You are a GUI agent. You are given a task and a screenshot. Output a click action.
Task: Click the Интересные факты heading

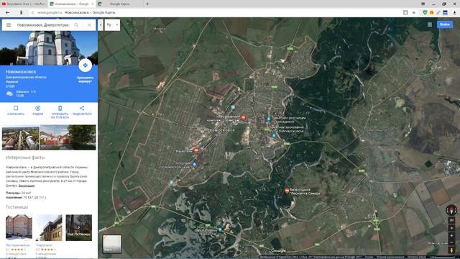click(25, 158)
